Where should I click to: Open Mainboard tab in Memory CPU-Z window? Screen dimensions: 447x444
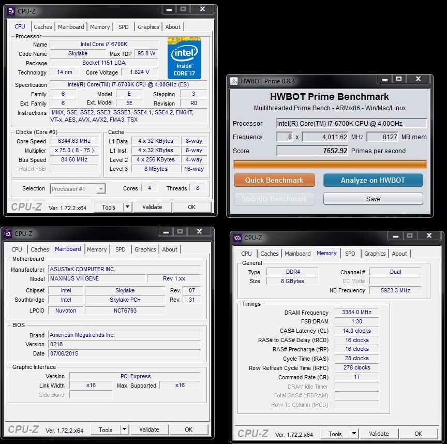[297, 254]
